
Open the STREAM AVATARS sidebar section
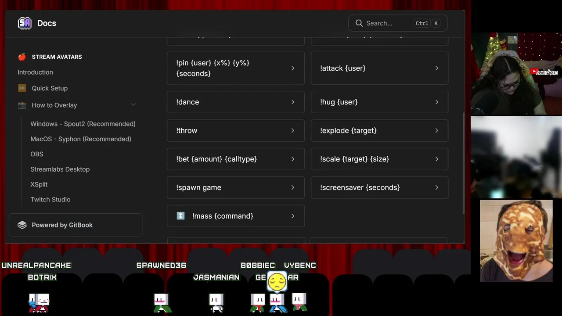coord(57,57)
